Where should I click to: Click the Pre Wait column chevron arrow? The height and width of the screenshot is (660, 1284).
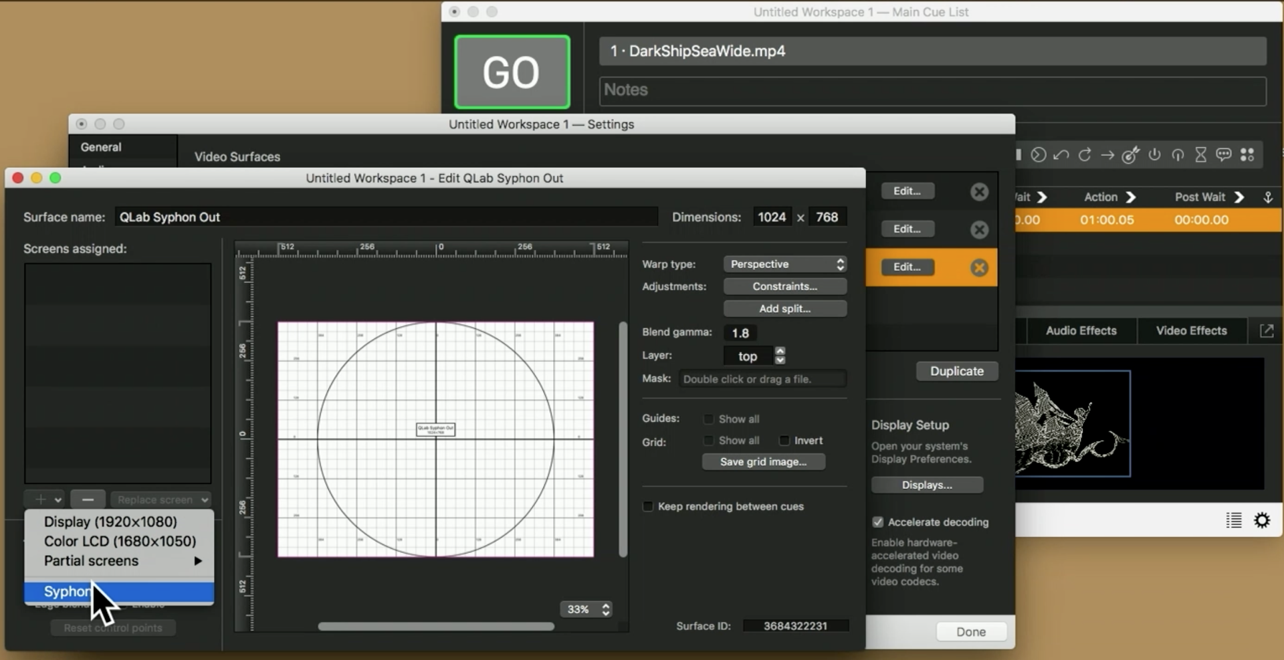1042,197
